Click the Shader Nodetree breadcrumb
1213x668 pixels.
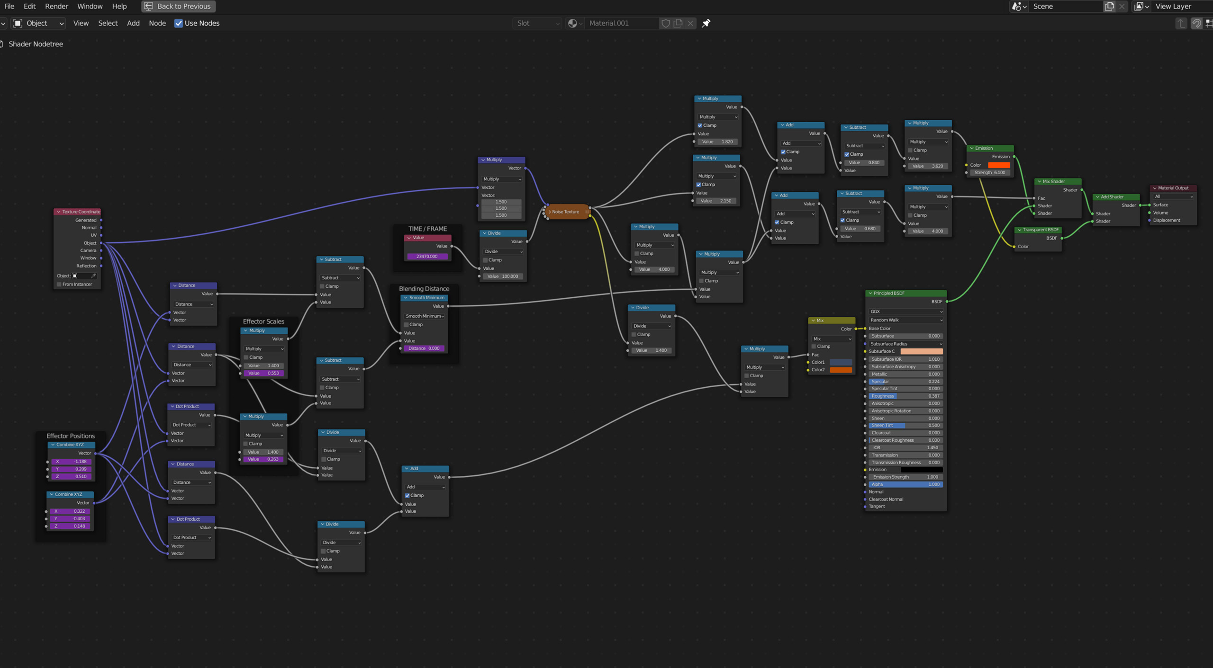pos(36,44)
